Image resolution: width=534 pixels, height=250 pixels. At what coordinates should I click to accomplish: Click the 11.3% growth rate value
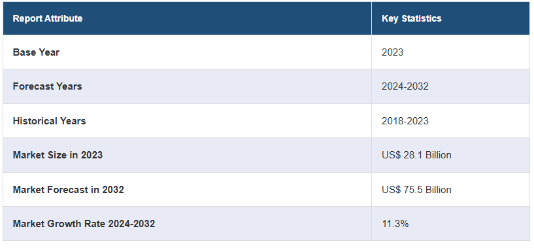[395, 224]
